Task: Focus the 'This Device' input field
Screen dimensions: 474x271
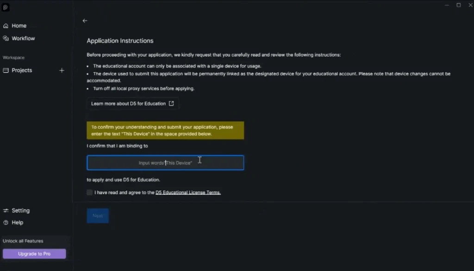Action: (165, 163)
